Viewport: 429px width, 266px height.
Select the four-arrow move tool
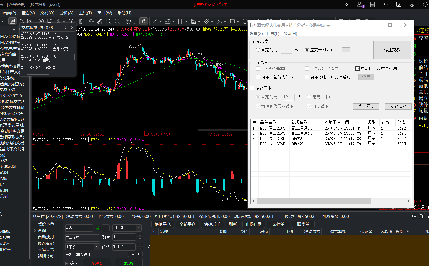pyautogui.click(x=91, y=21)
